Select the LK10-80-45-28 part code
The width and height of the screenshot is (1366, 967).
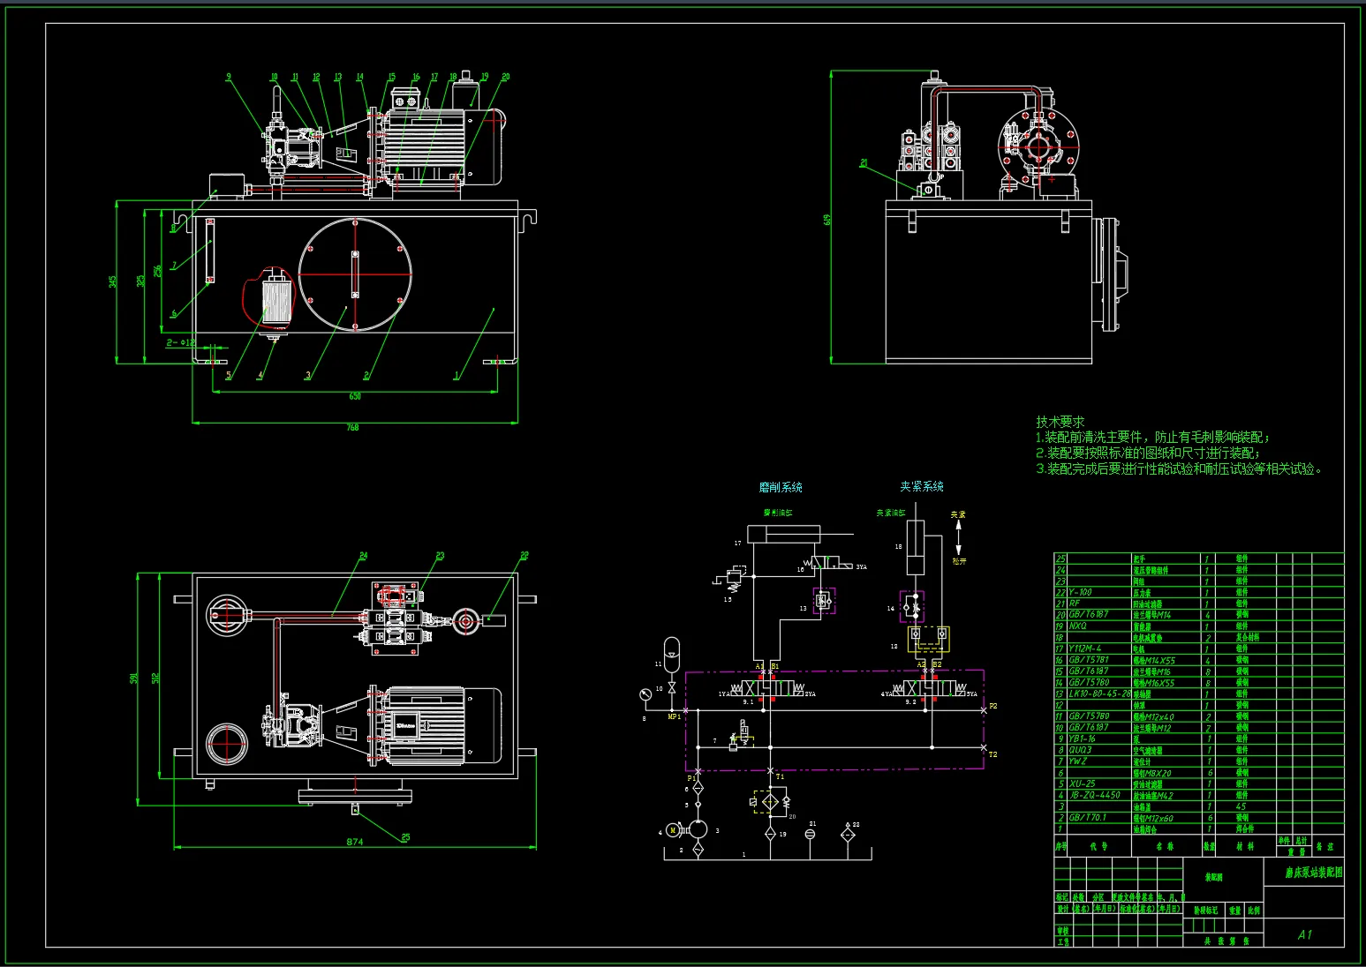pyautogui.click(x=1099, y=693)
